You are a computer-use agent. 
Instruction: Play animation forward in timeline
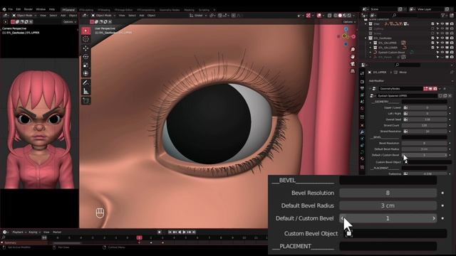click(x=185, y=232)
